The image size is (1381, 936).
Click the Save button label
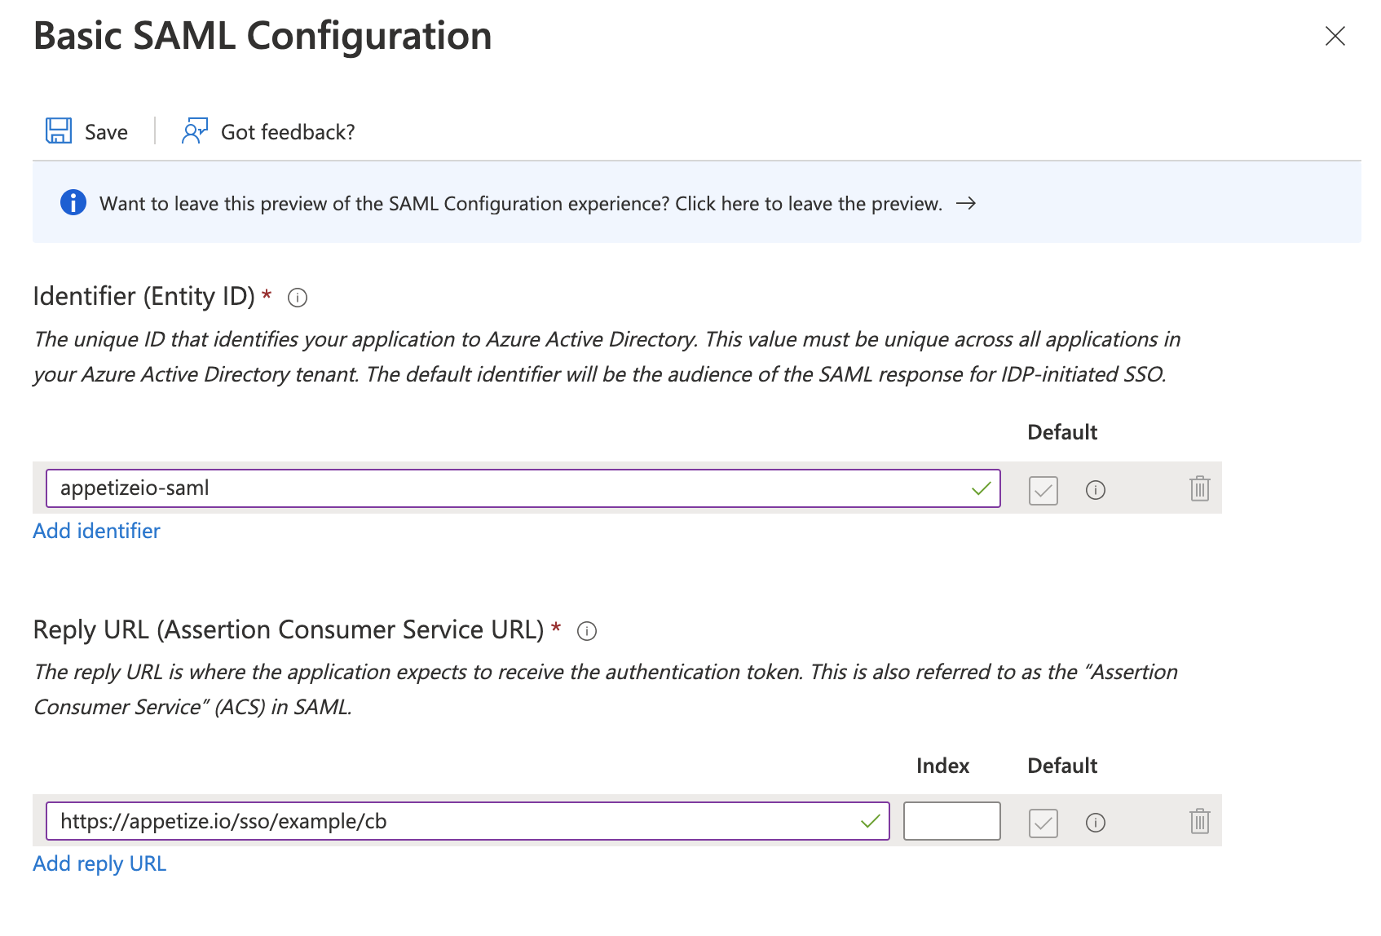(x=106, y=132)
